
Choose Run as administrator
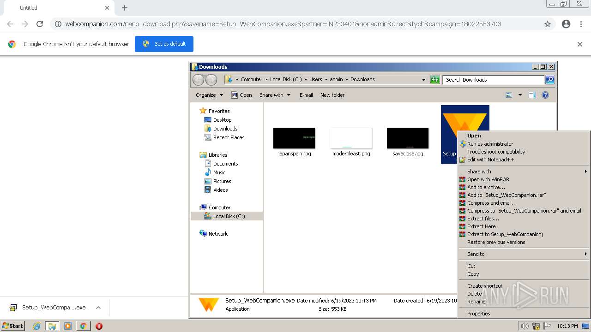point(524,144)
